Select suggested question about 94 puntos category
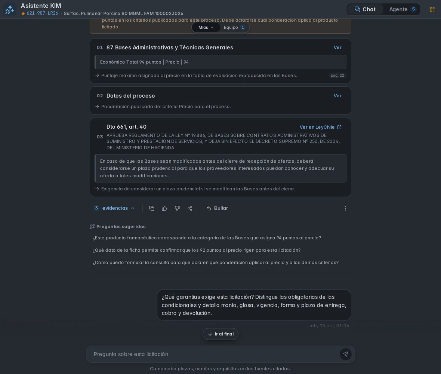The image size is (441, 374). [207, 238]
